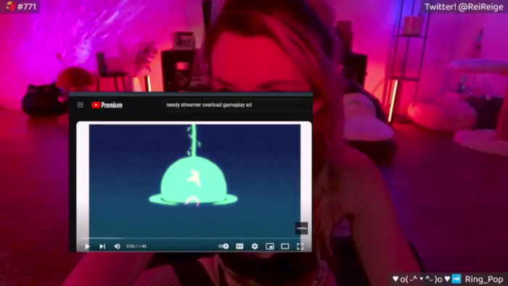Click the Ring_Pop username label

coord(484,279)
